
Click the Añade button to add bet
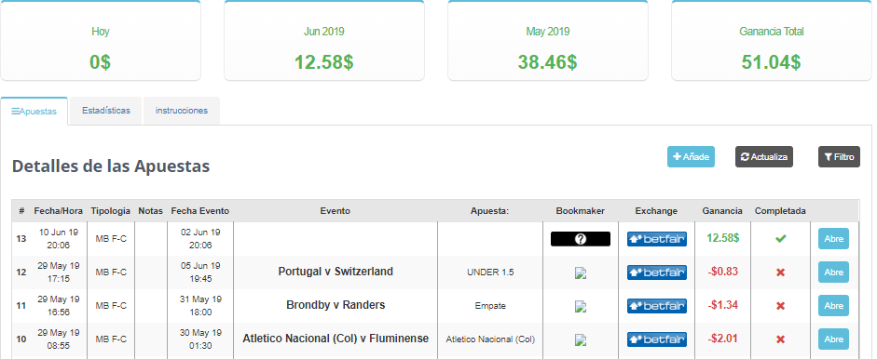click(691, 157)
